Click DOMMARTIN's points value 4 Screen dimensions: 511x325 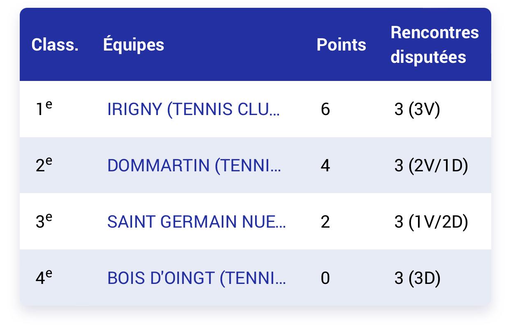click(x=325, y=166)
